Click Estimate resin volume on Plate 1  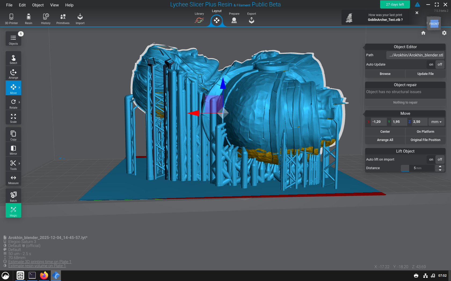click(37, 266)
